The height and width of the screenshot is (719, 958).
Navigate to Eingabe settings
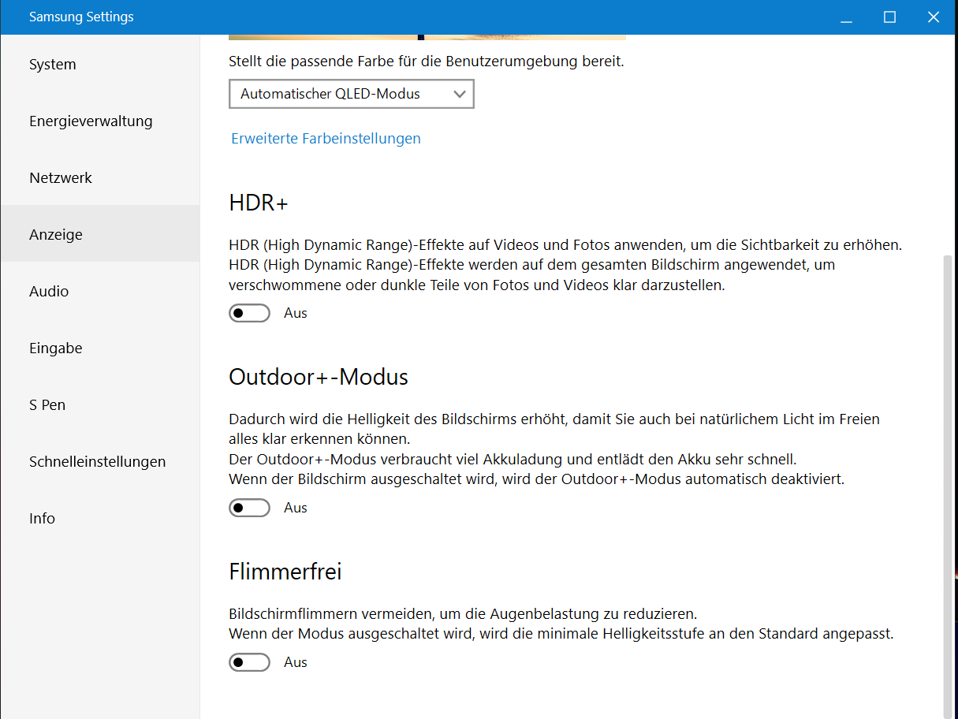(56, 348)
